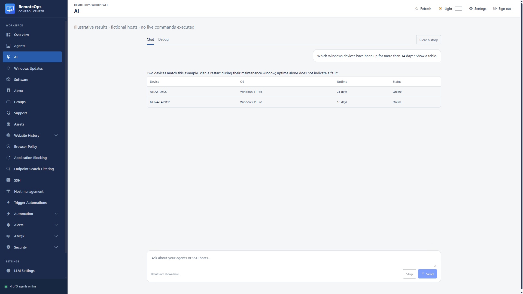
Task: Click the Browser Policy shield icon
Action: click(x=8, y=146)
